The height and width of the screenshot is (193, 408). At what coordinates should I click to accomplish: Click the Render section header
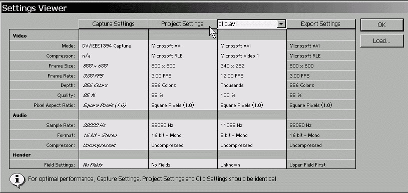pyautogui.click(x=22, y=155)
